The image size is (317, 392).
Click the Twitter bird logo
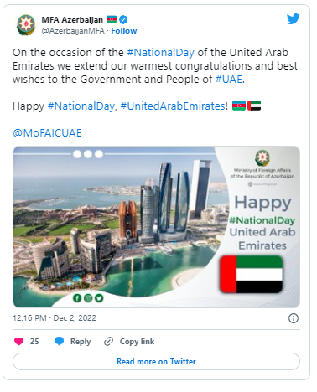[293, 19]
